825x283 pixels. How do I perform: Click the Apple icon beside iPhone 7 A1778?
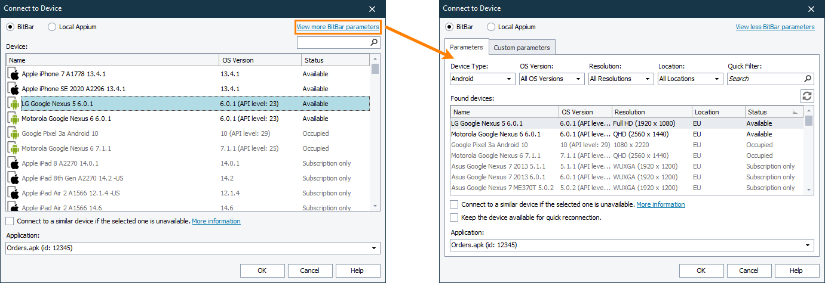[14, 74]
